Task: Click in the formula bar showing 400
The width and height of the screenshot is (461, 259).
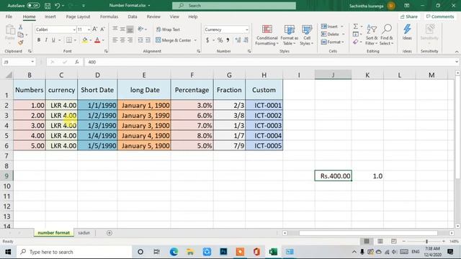Action: (270, 62)
